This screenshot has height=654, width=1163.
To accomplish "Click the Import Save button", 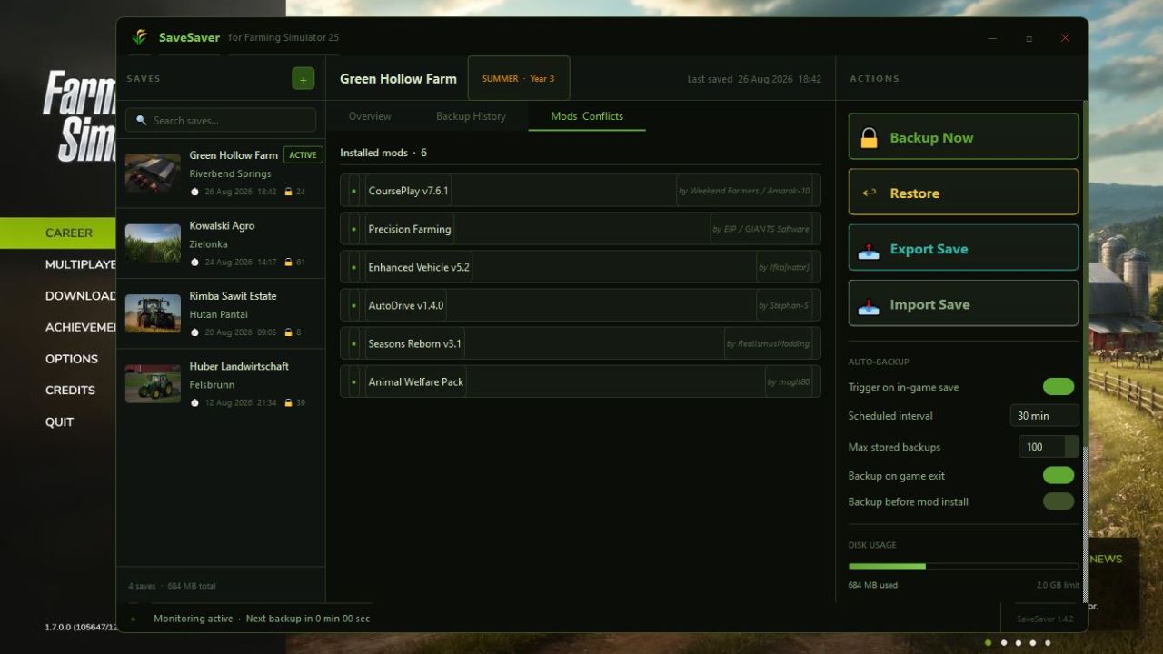I will pos(963,303).
